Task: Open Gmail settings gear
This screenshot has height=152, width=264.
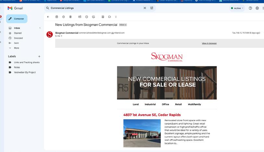Action: [x=257, y=8]
